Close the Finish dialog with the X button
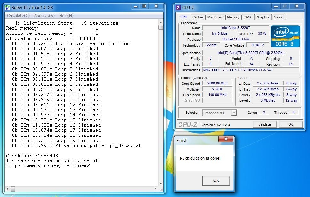This screenshot has height=197, width=310. [x=226, y=139]
